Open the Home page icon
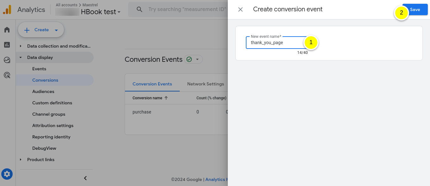The width and height of the screenshot is (430, 186). (7, 30)
